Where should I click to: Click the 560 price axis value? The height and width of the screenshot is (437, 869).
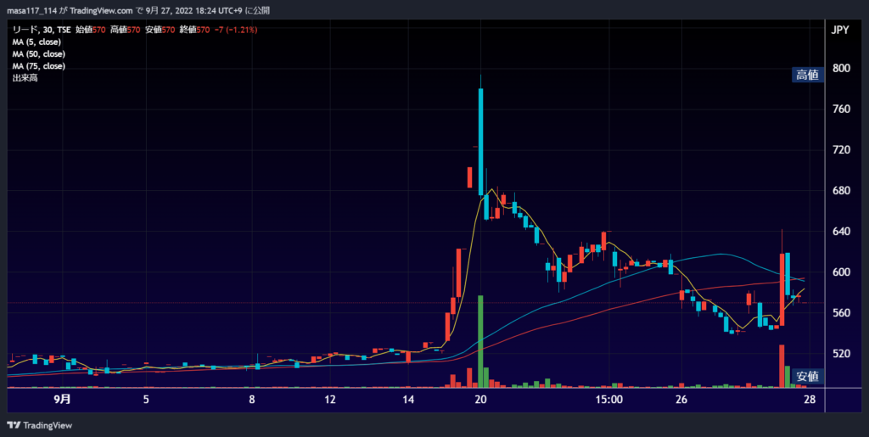click(x=841, y=313)
